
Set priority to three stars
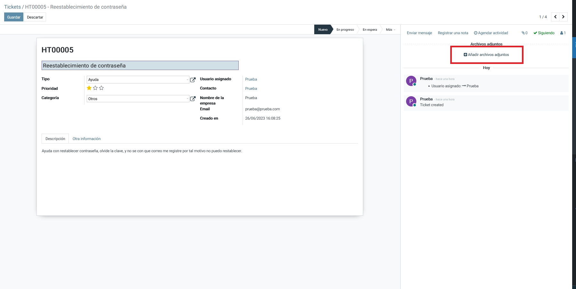pos(101,88)
